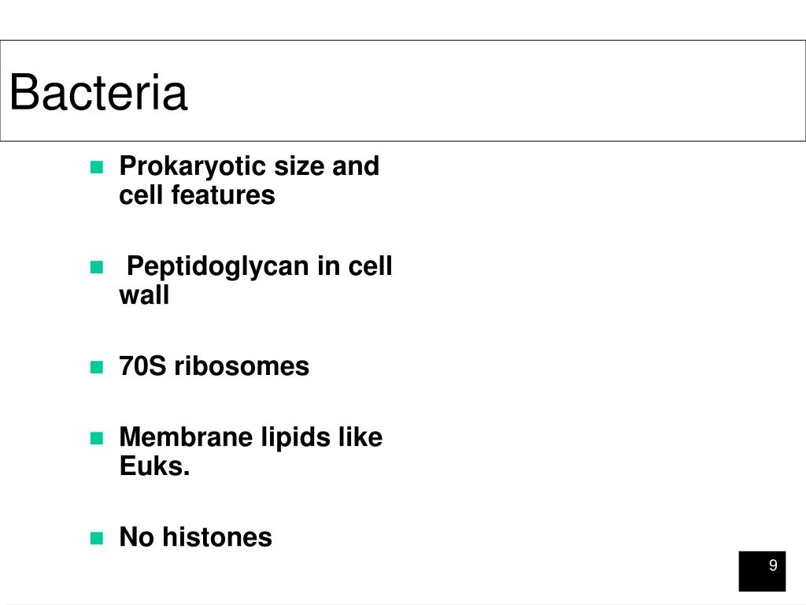Click the '70S' text
This screenshot has height=605, width=806.
pos(143,366)
